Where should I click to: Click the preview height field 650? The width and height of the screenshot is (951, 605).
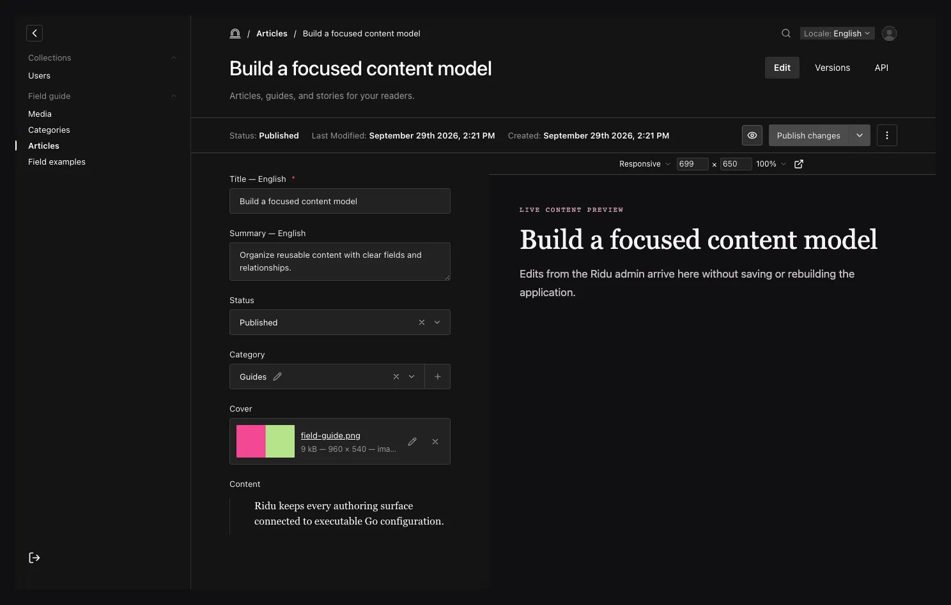[736, 164]
